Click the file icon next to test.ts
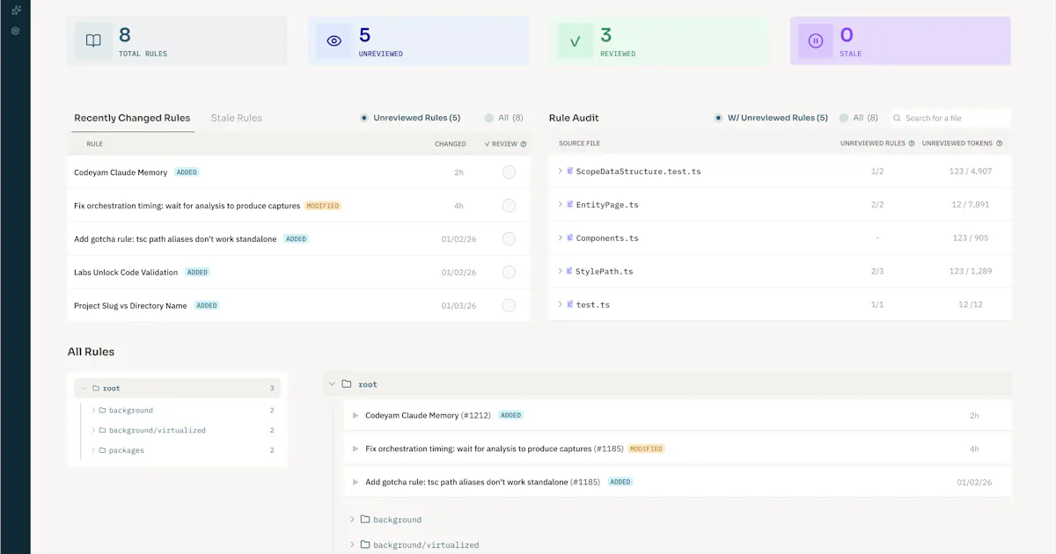This screenshot has height=554, width=1056. click(x=570, y=304)
